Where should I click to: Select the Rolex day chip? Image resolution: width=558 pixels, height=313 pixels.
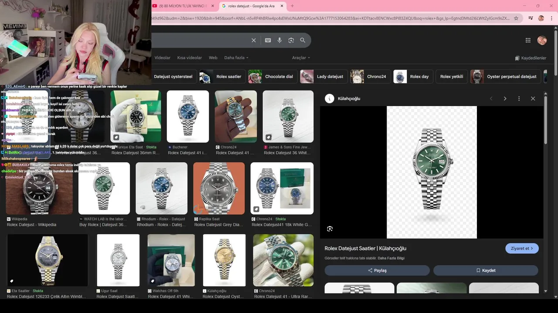click(x=413, y=77)
